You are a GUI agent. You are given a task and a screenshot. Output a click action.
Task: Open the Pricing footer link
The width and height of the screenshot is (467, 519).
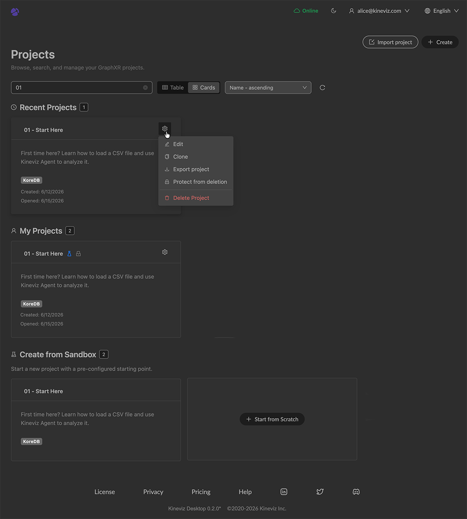201,492
